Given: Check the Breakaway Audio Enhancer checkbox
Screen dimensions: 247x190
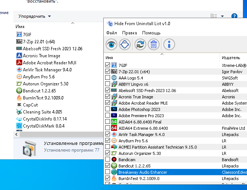Looking at the screenshot, I should (108, 172).
